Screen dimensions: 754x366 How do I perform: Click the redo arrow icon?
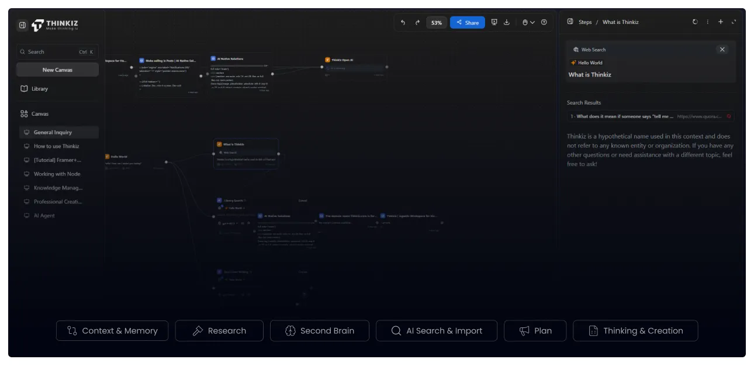[x=417, y=23]
